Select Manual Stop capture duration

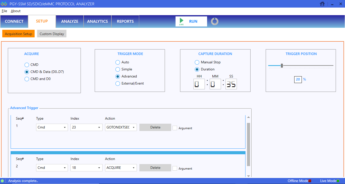click(197, 62)
